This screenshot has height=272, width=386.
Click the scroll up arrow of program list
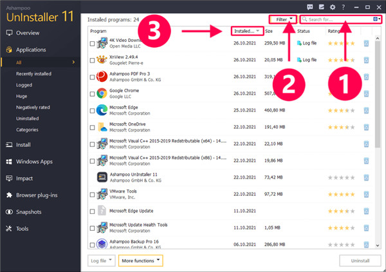[378, 38]
